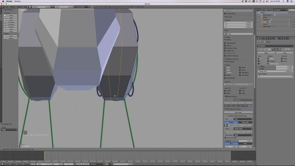Adjust Mirror Merge Limit slider

(x=275, y=71)
